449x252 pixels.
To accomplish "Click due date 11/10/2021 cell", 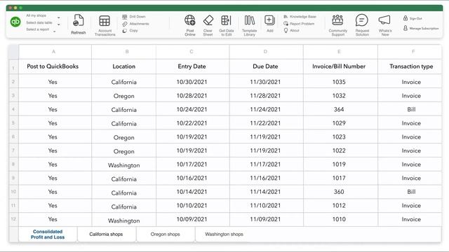I will point(266,205).
